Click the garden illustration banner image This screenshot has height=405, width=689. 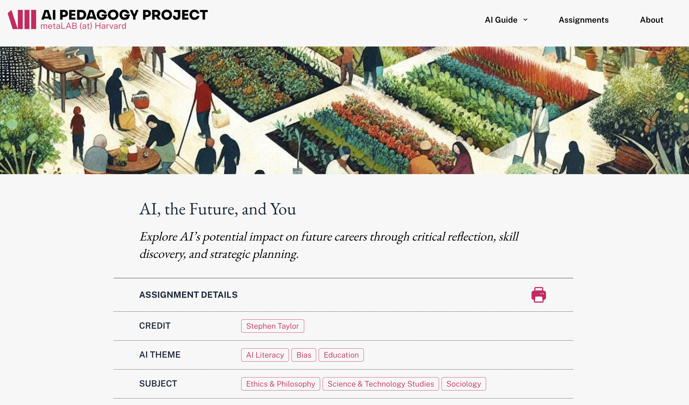344,110
